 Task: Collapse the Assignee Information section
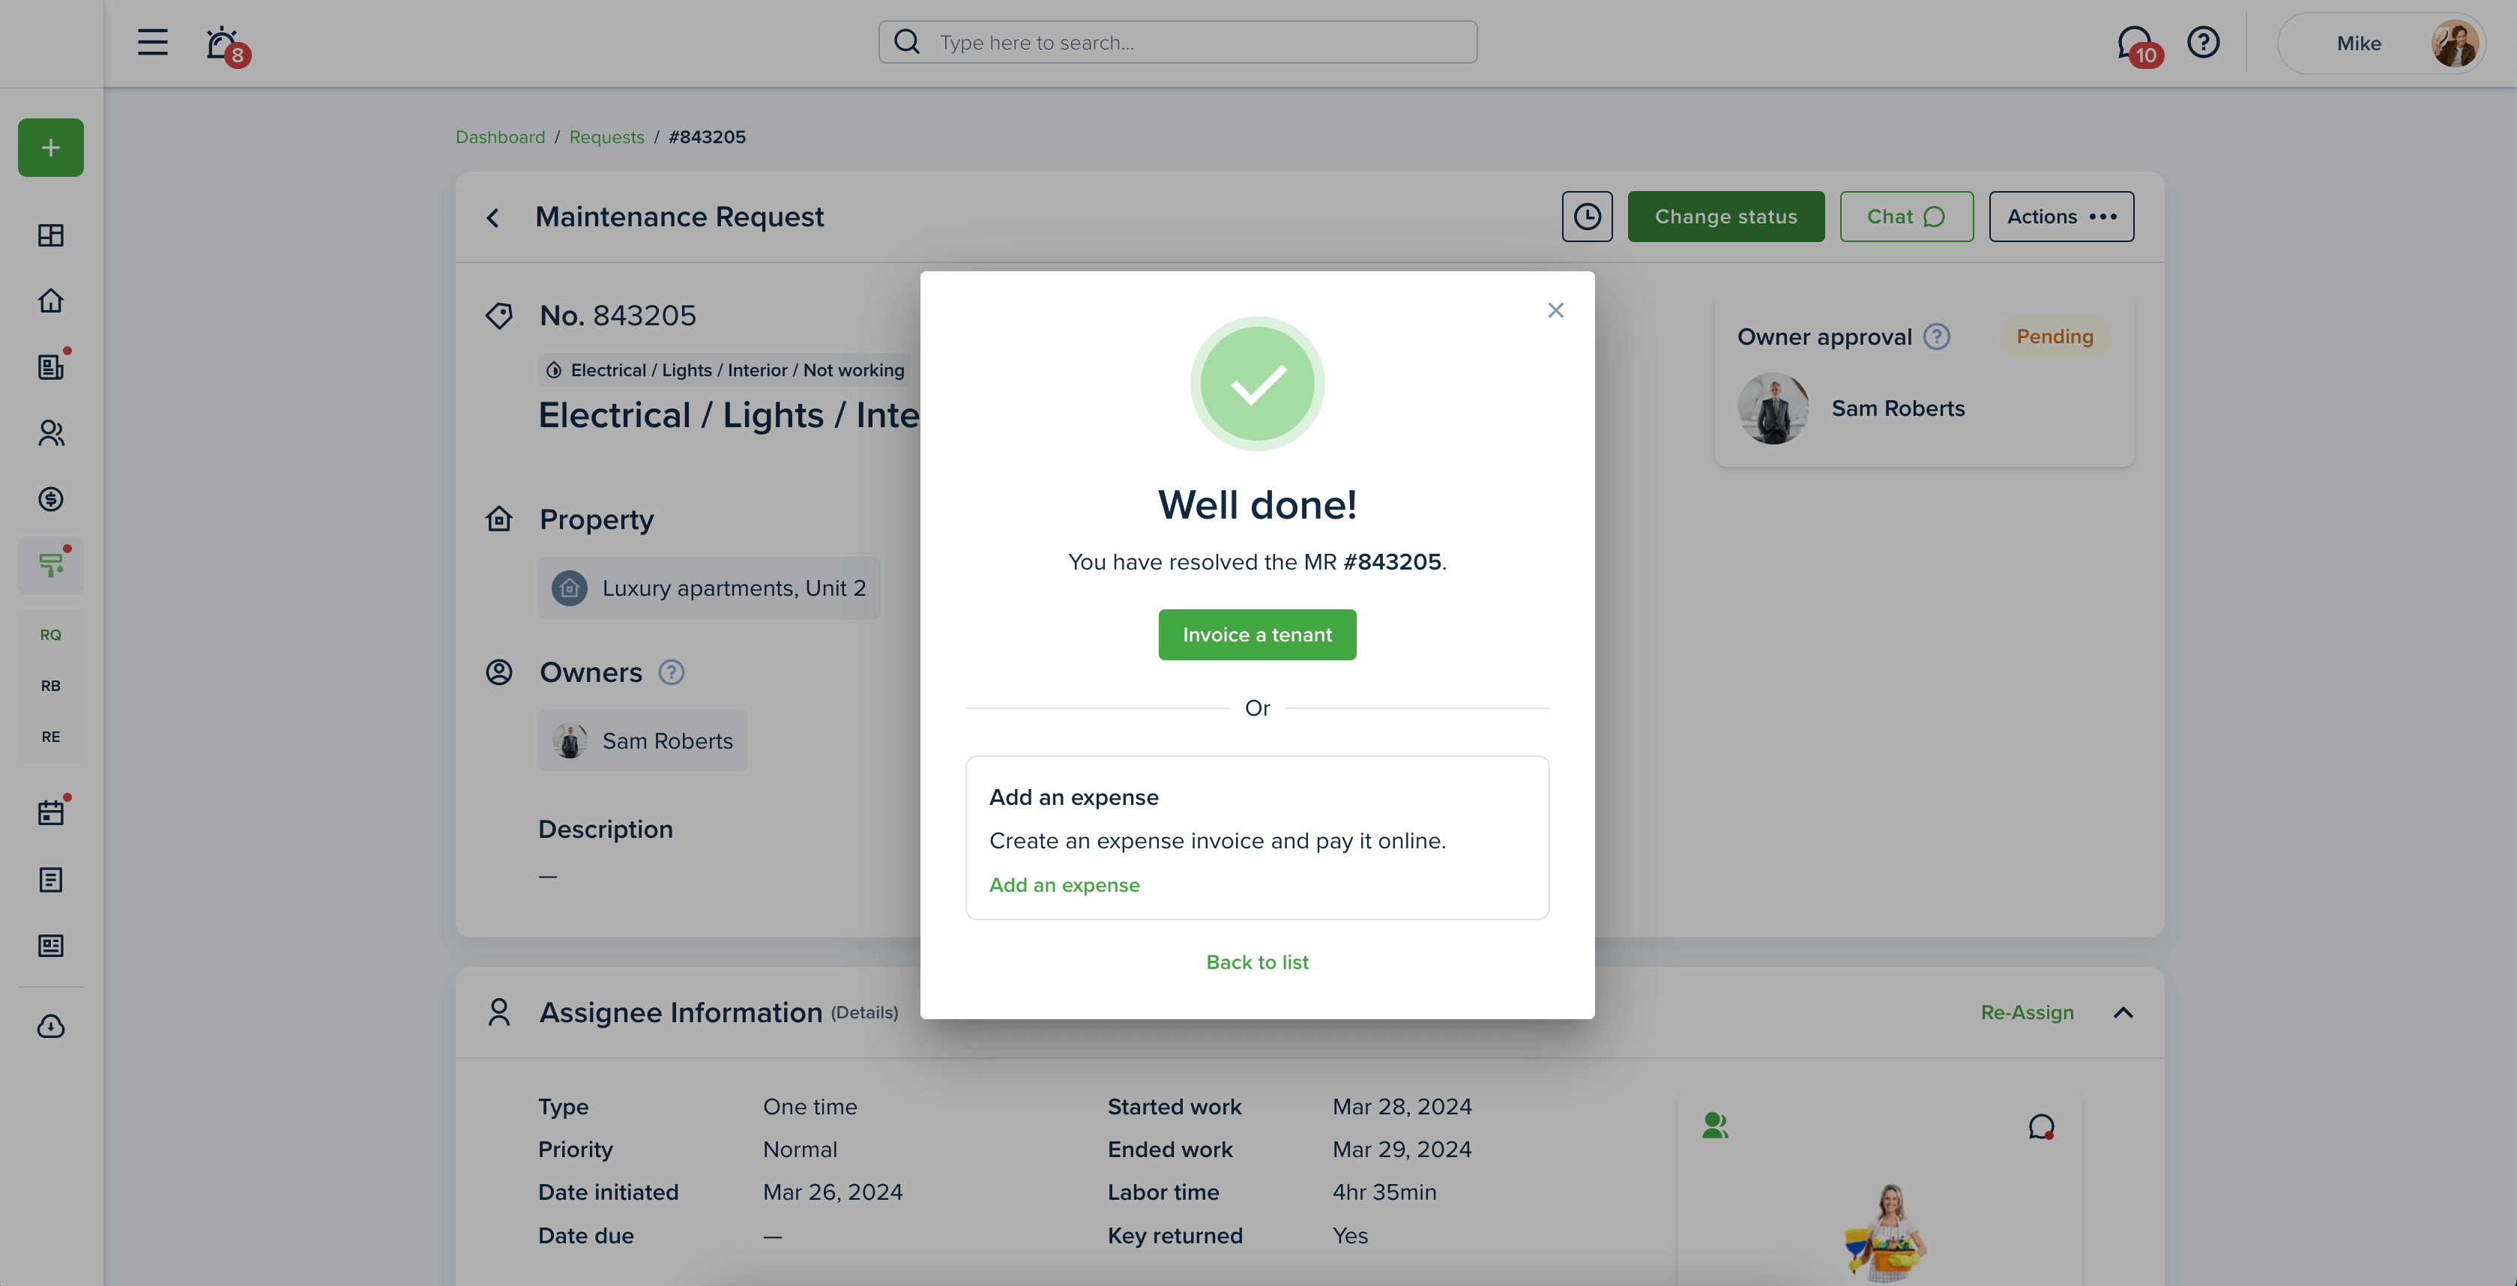coord(2122,1012)
